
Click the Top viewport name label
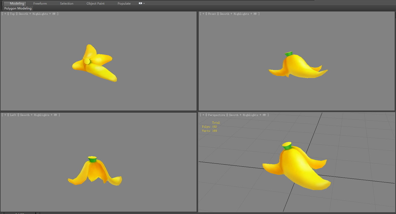click(x=12, y=14)
